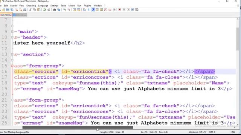Screen dimensions: 241x135
Task: Start macro recording with the red Record icon
Action: pyautogui.click(x=120, y=10)
